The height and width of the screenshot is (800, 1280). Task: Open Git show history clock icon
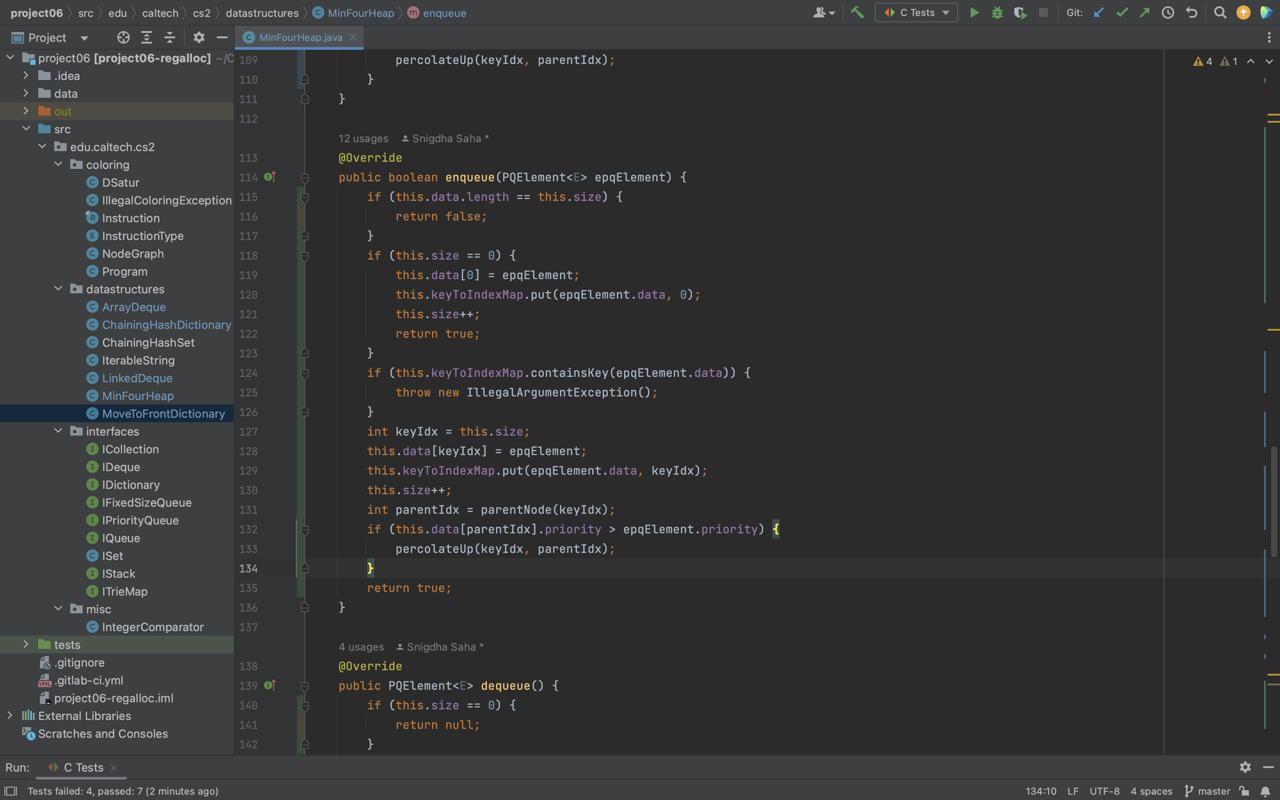pos(1168,12)
